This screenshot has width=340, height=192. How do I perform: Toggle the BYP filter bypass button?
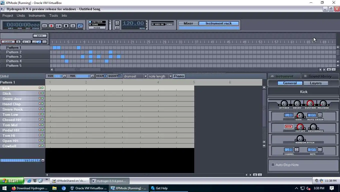[x=288, y=127]
